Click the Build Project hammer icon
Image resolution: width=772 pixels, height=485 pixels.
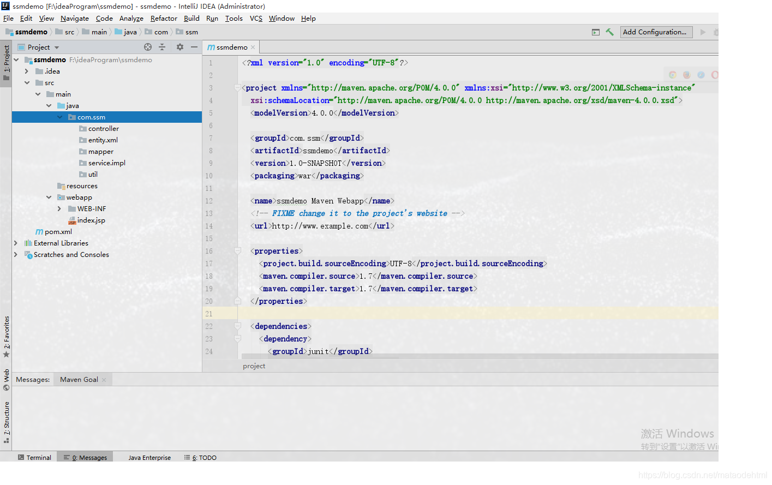point(610,32)
